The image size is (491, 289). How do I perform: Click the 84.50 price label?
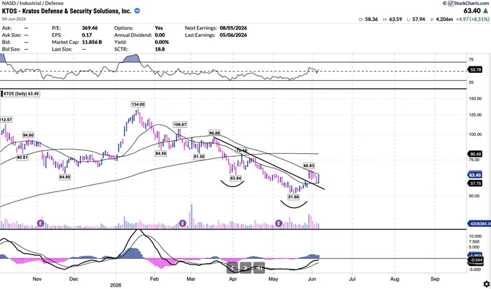click(x=160, y=154)
